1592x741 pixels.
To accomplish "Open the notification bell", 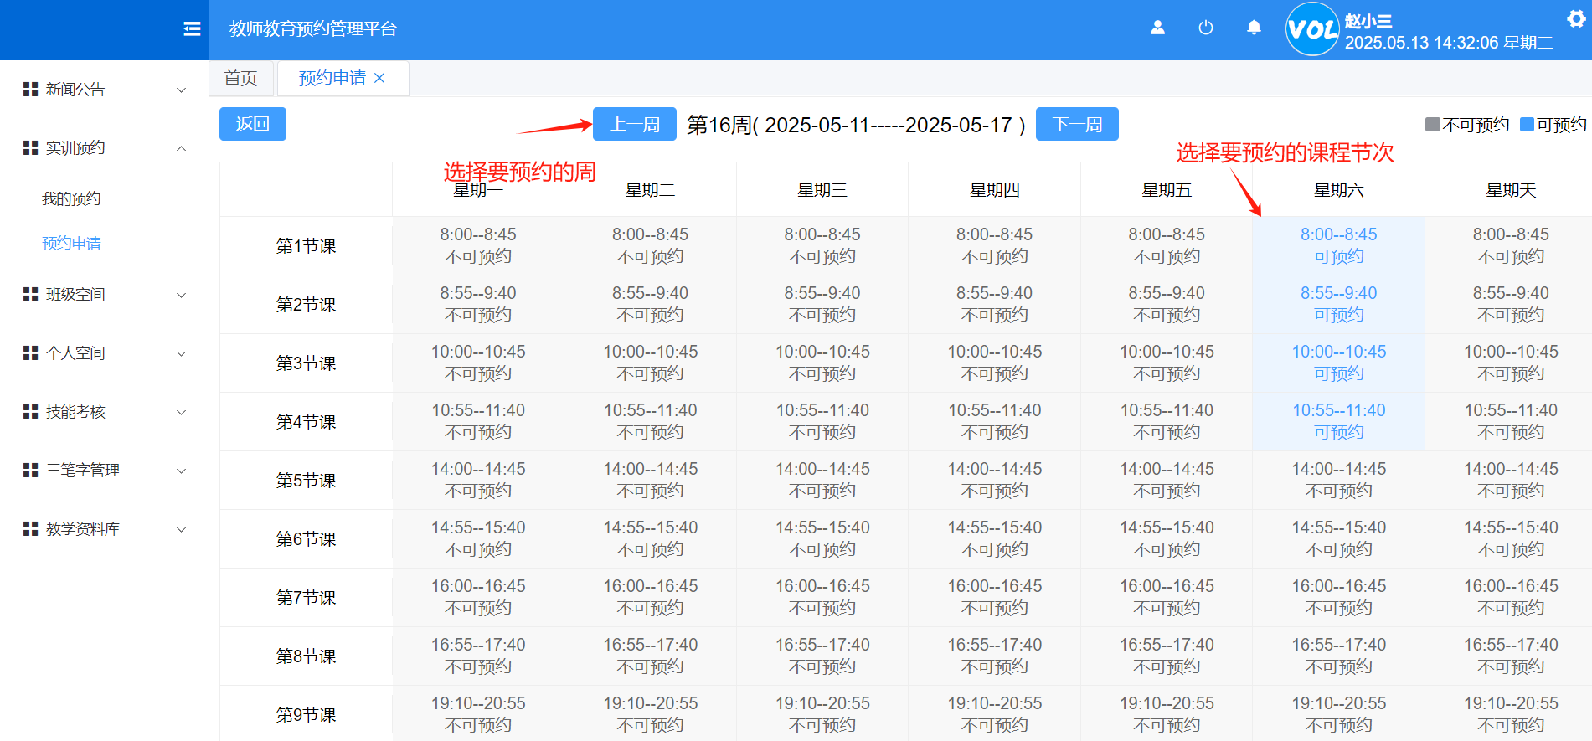I will click(1253, 28).
